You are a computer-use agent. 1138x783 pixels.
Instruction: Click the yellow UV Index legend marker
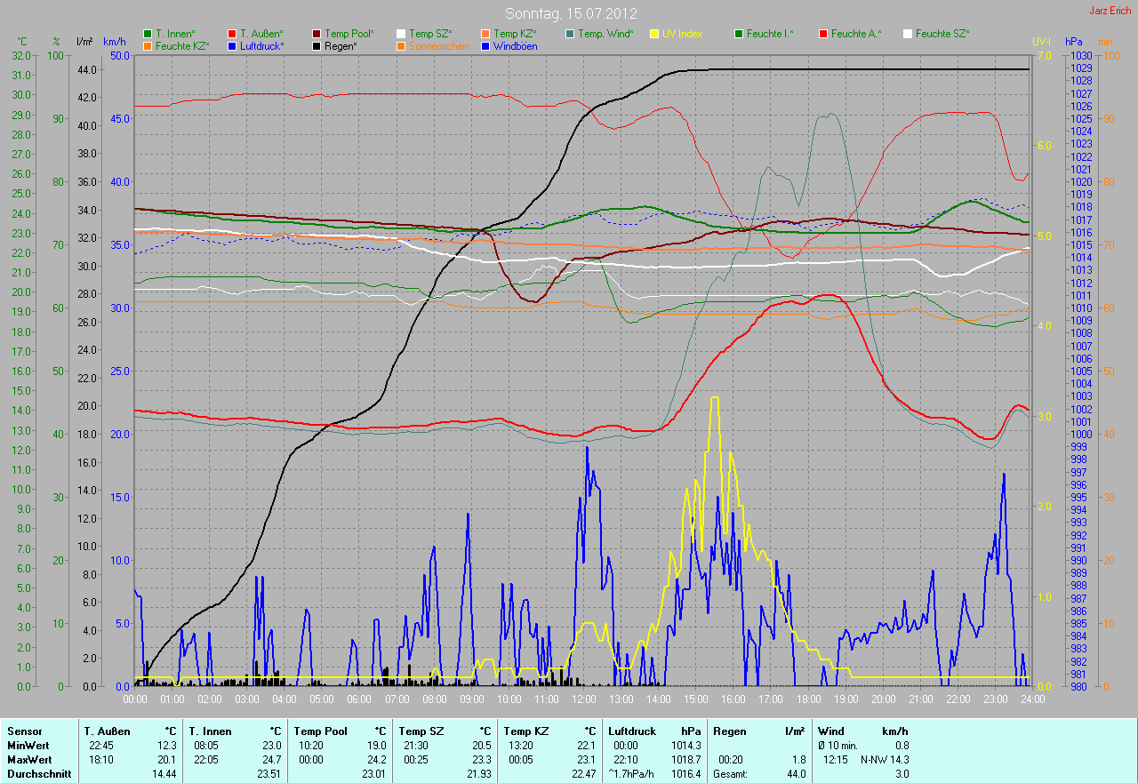pyautogui.click(x=654, y=34)
